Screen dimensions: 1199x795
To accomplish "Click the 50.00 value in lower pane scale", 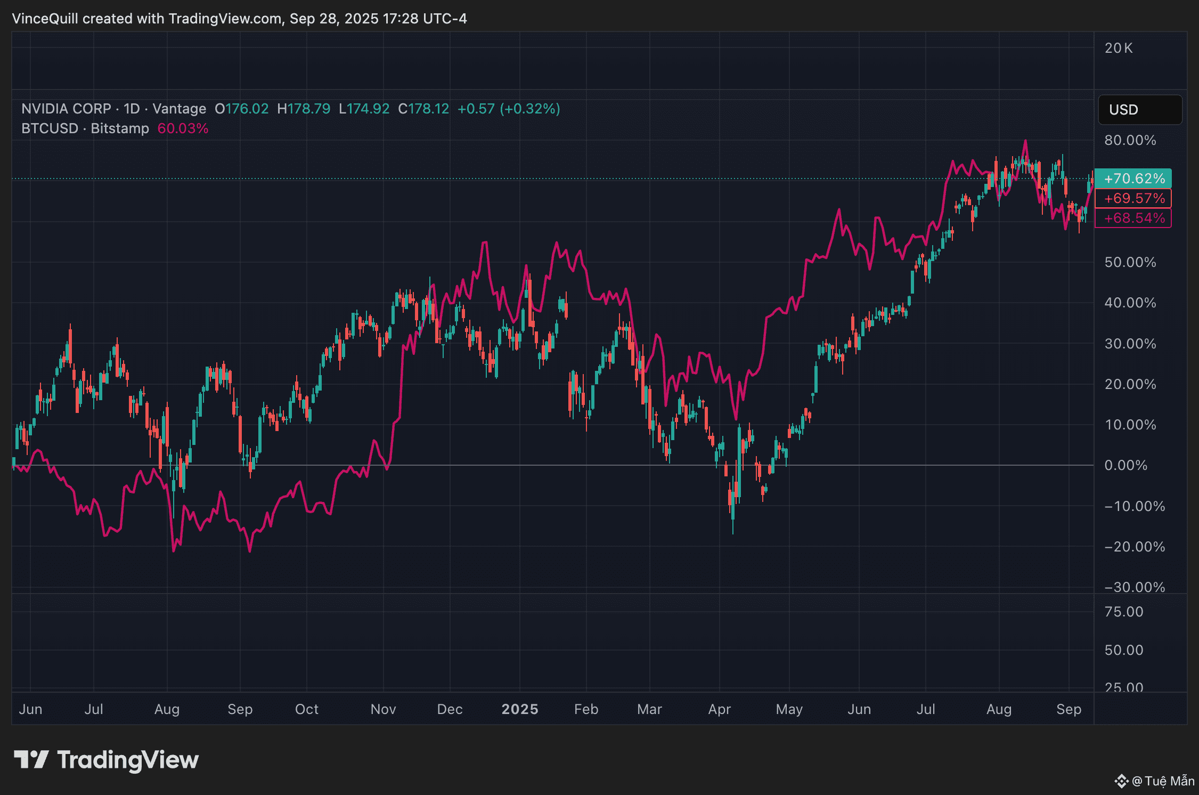I will click(1124, 650).
